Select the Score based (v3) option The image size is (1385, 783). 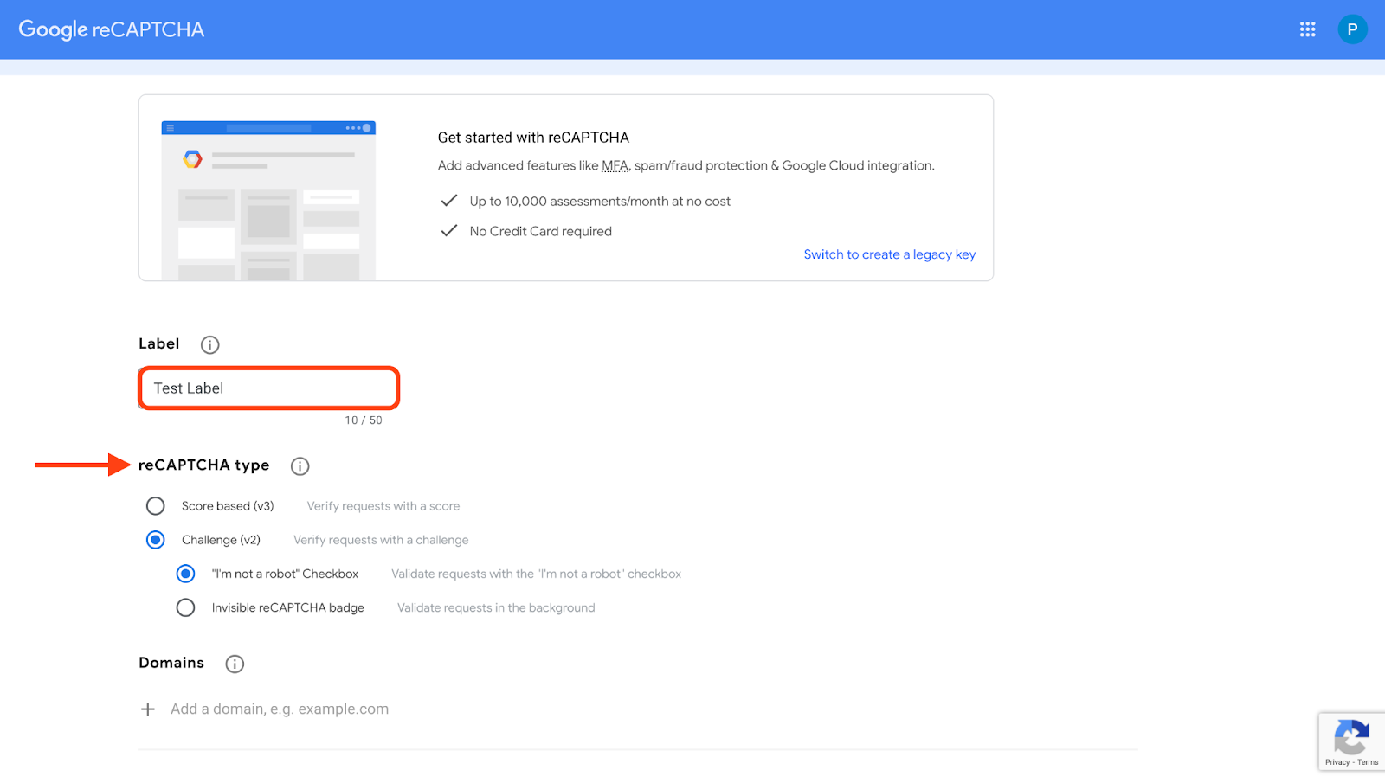click(156, 506)
